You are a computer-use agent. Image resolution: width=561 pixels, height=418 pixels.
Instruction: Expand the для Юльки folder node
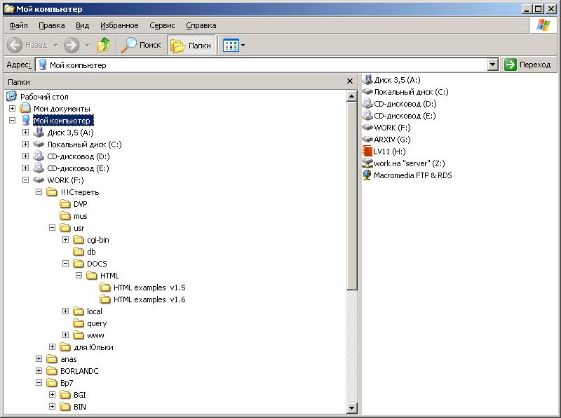[x=52, y=346]
